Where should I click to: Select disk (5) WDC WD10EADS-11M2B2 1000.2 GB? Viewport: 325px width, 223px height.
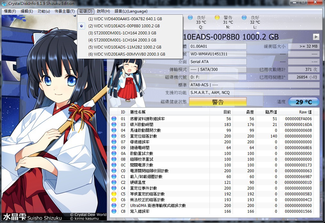coord(130,47)
